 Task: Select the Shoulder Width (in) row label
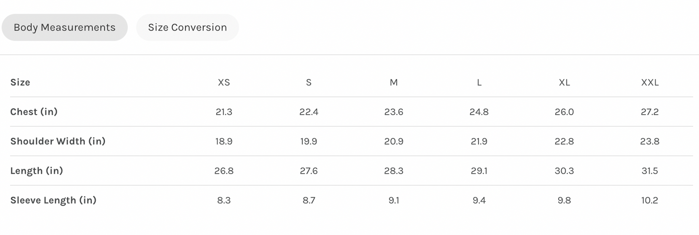pos(58,141)
